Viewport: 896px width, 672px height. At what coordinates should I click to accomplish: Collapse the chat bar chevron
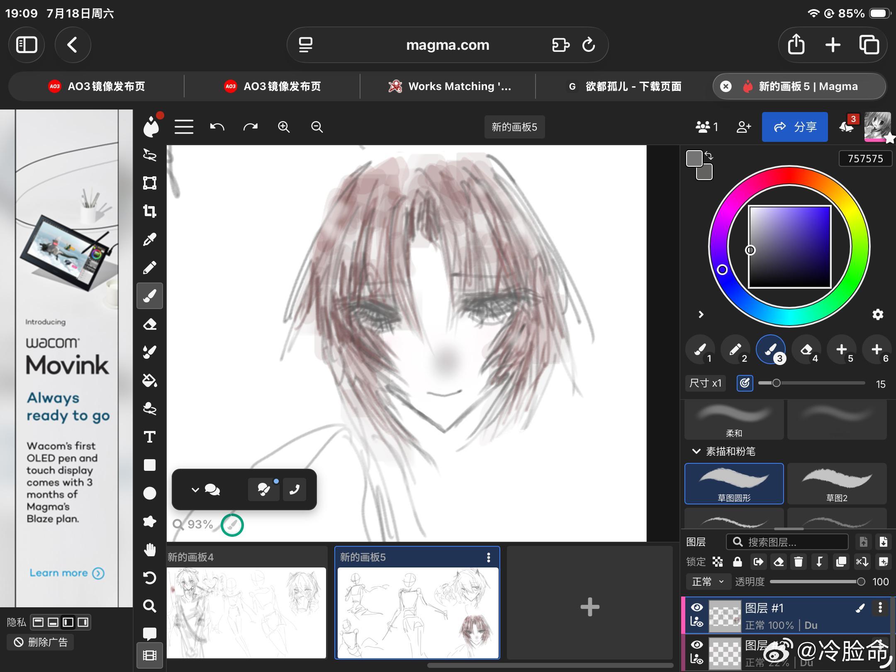[195, 490]
